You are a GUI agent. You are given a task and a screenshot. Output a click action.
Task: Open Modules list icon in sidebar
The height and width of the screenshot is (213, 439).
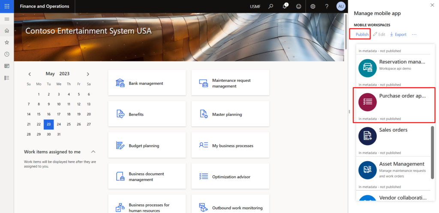click(x=7, y=78)
